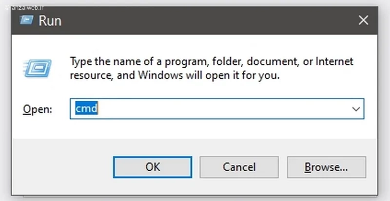390x201 pixels.
Task: Expand the Open combo box dropdown arrow
Action: pyautogui.click(x=355, y=109)
